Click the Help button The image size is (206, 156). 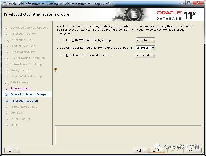point(12,150)
